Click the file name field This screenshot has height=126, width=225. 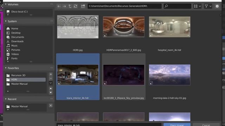(109, 125)
